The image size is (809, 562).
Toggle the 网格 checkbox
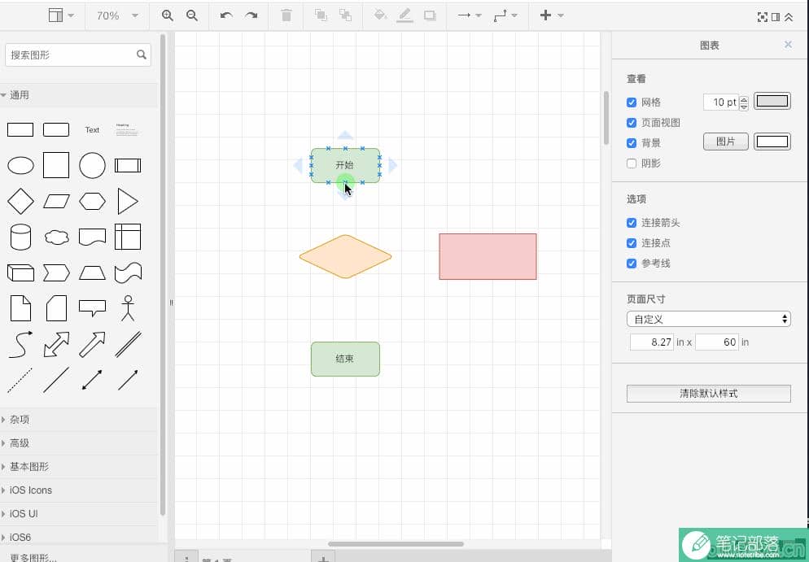coord(632,102)
